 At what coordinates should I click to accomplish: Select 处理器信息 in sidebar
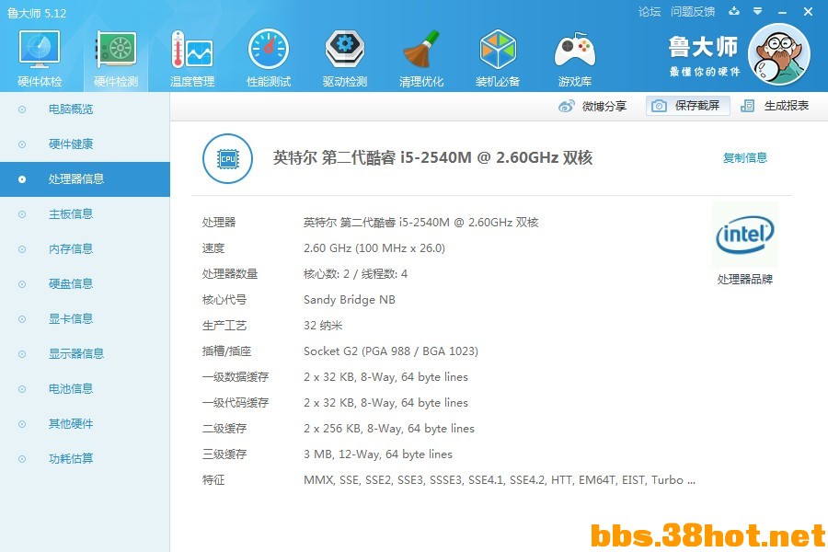point(85,179)
